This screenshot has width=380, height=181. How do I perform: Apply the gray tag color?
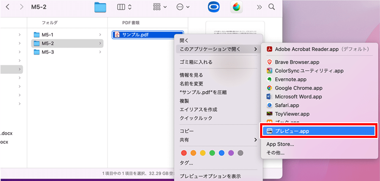240,153
